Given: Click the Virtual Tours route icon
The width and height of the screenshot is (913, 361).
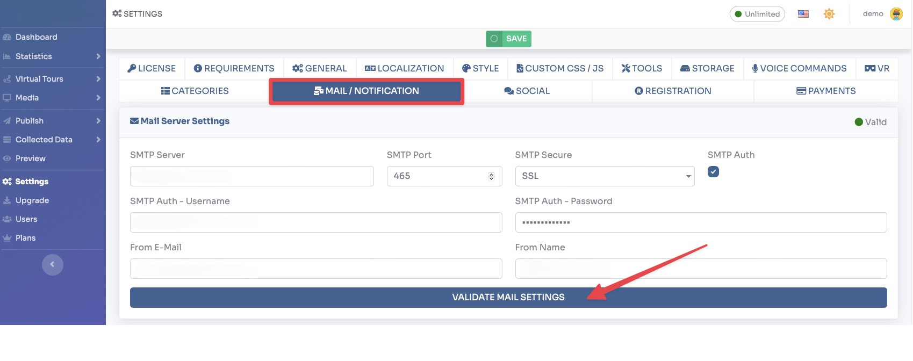Looking at the screenshot, I should click(x=7, y=79).
